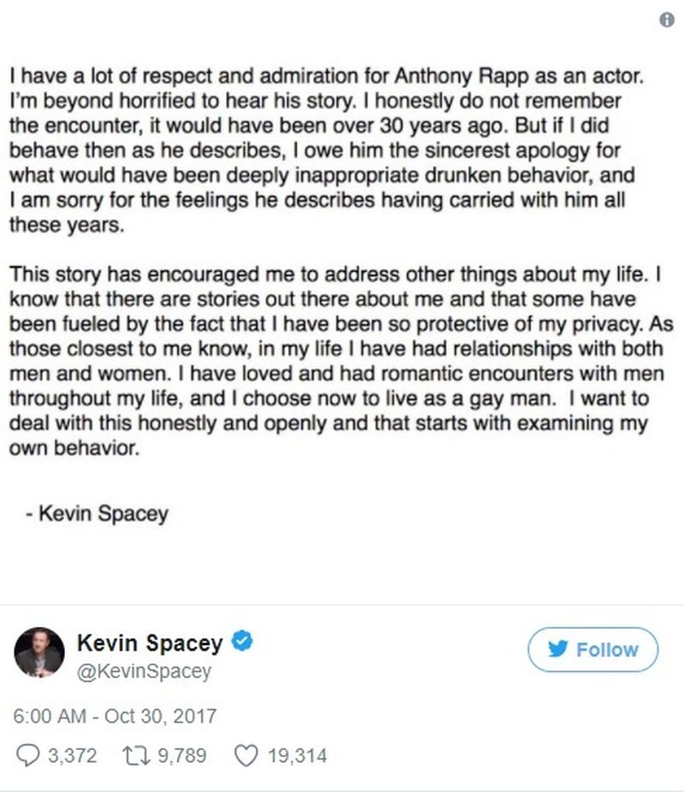Click the paragraph starting "This story has encouraged"
The width and height of the screenshot is (684, 792).
coord(329,363)
